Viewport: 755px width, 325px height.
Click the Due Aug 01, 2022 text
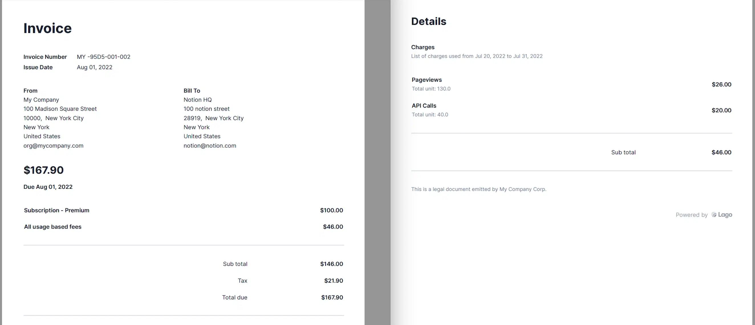pos(48,187)
